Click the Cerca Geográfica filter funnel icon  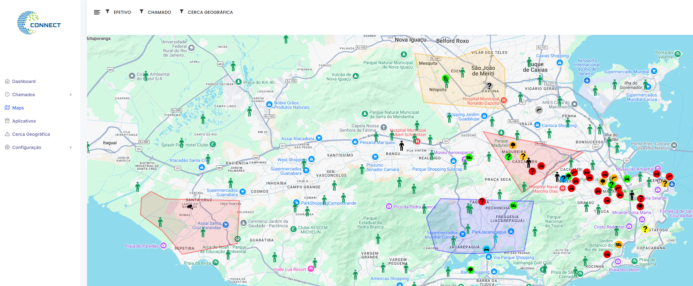click(181, 12)
